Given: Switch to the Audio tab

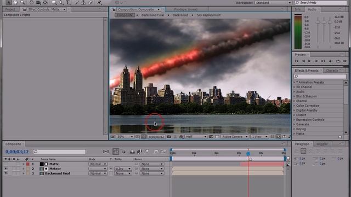Looking at the screenshot, I should click(x=312, y=9).
